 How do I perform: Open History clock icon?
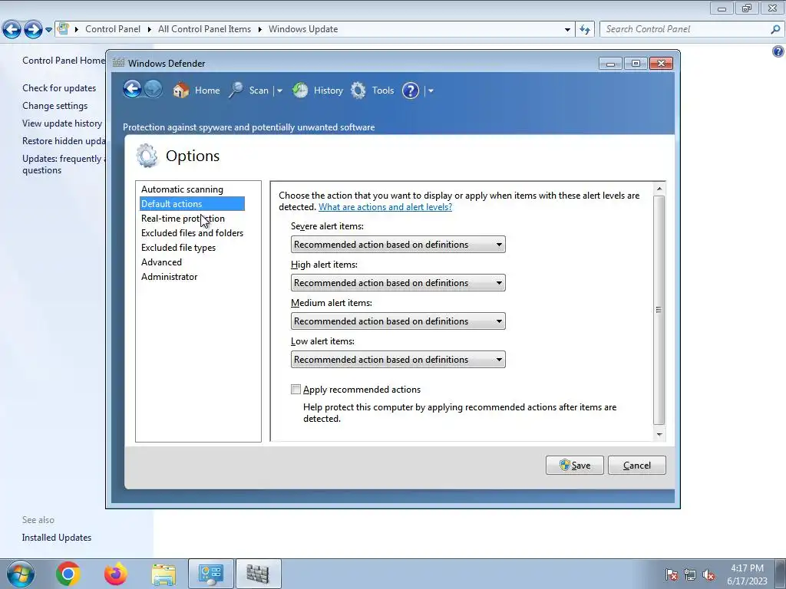(x=300, y=90)
